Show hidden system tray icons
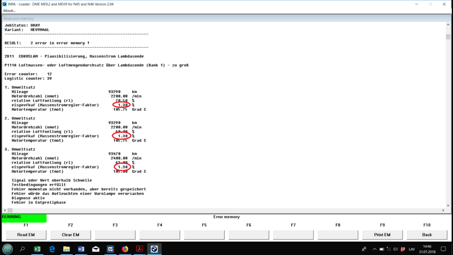453x255 pixels. click(x=374, y=249)
